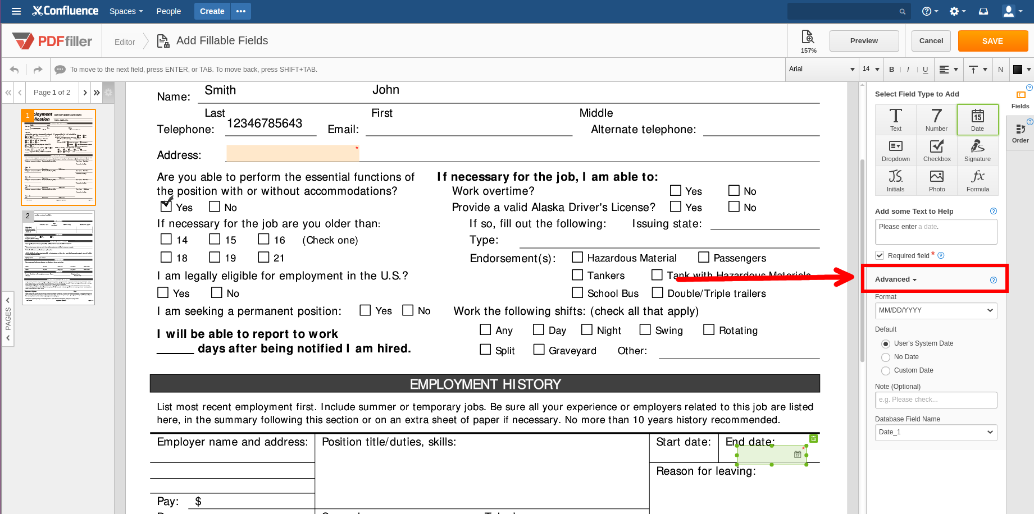The width and height of the screenshot is (1034, 514).
Task: Toggle the Required field checkbox
Action: coord(880,255)
